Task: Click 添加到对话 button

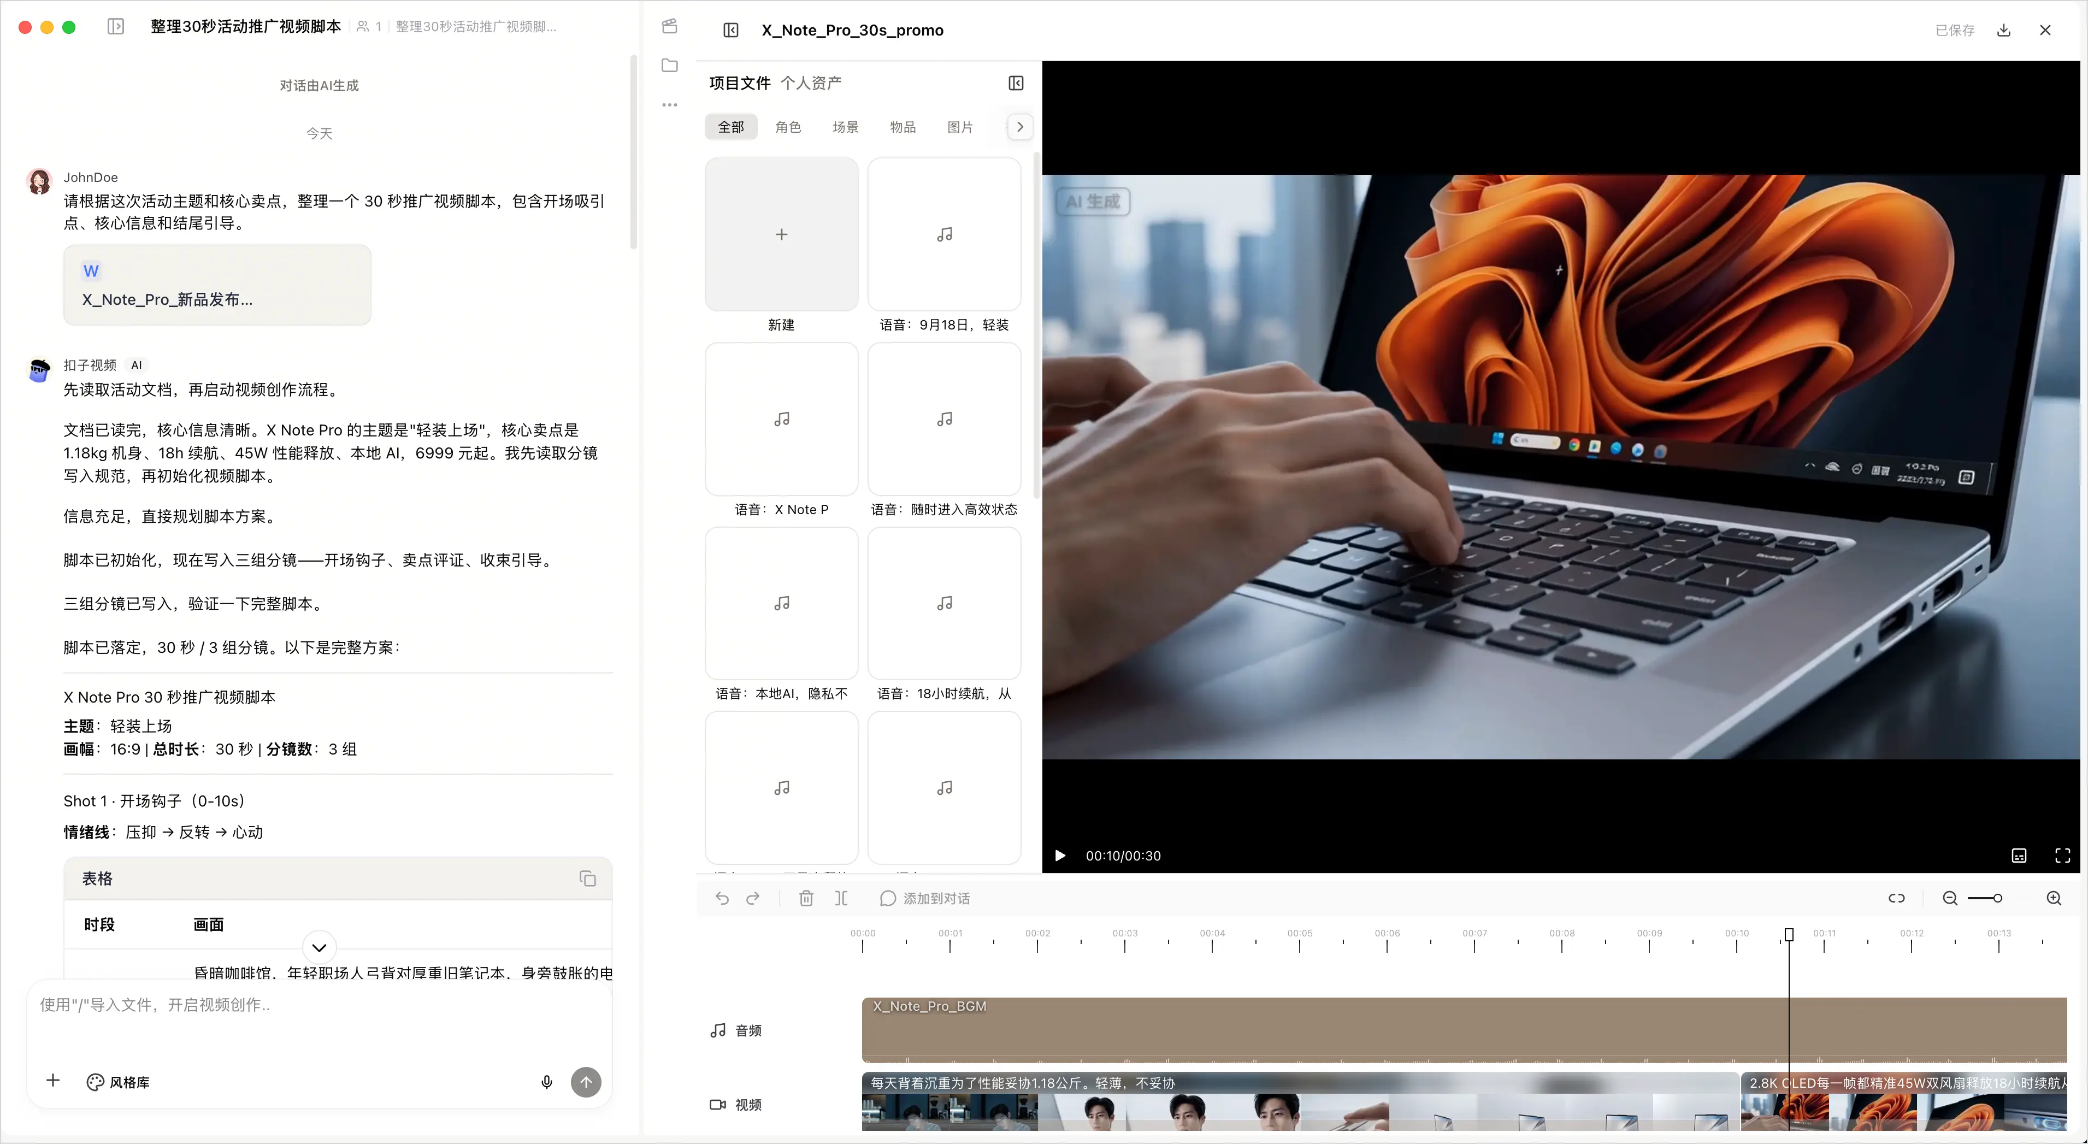Action: [x=925, y=898]
